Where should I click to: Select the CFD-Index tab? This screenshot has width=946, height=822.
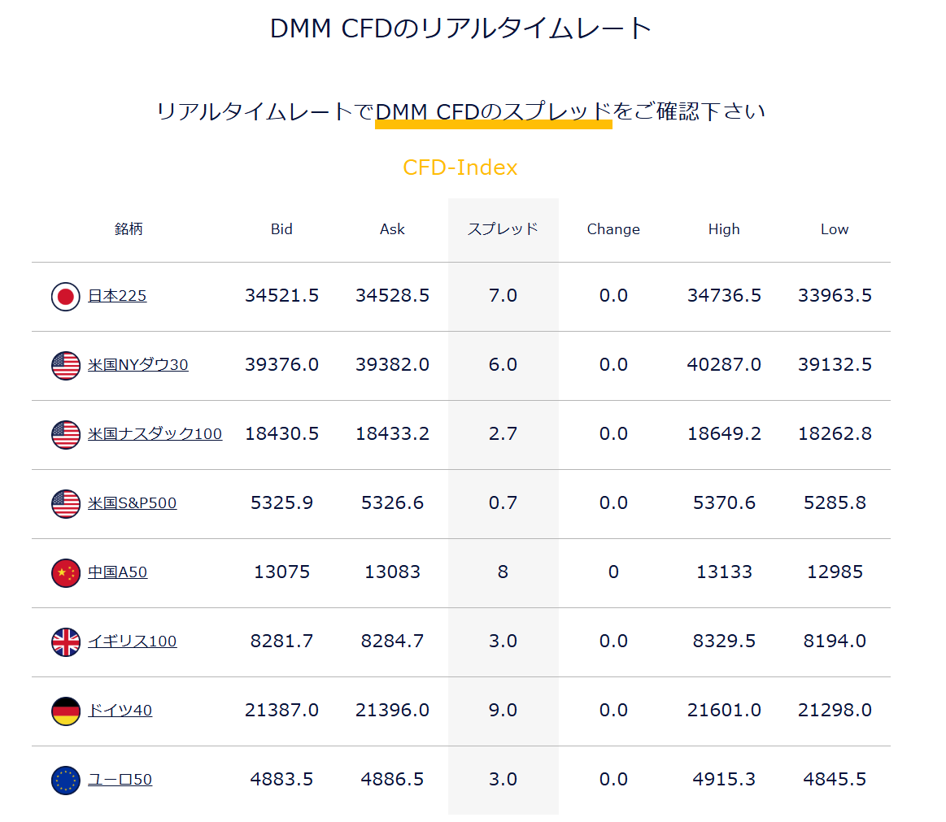[x=461, y=167]
